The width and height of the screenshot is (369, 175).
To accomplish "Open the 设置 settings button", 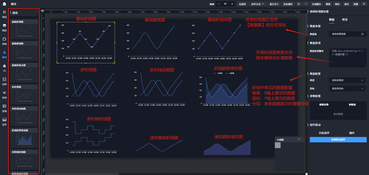I will click(356, 4).
